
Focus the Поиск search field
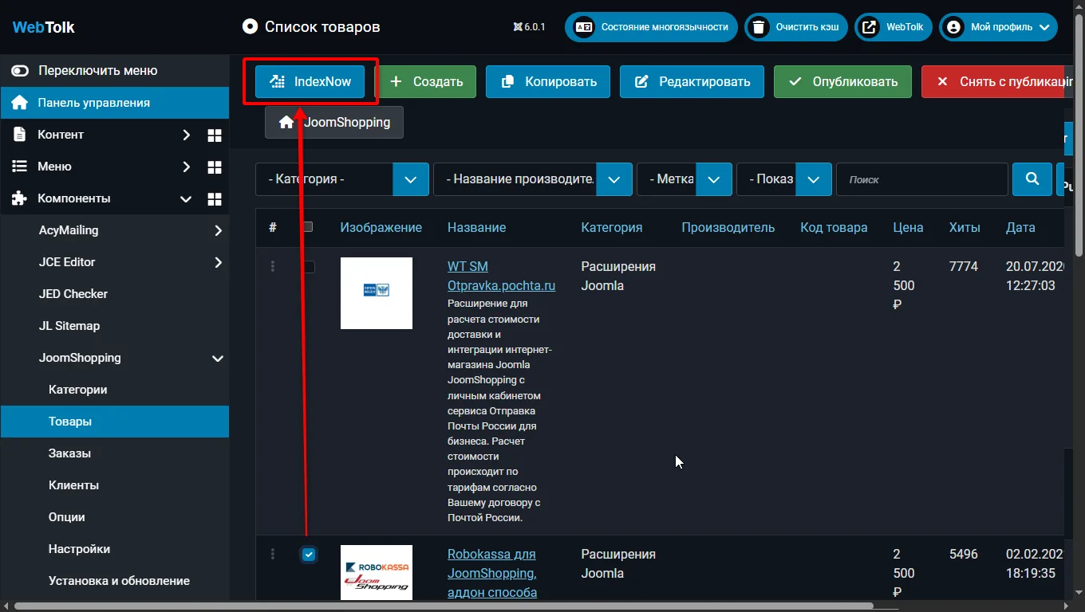click(921, 179)
